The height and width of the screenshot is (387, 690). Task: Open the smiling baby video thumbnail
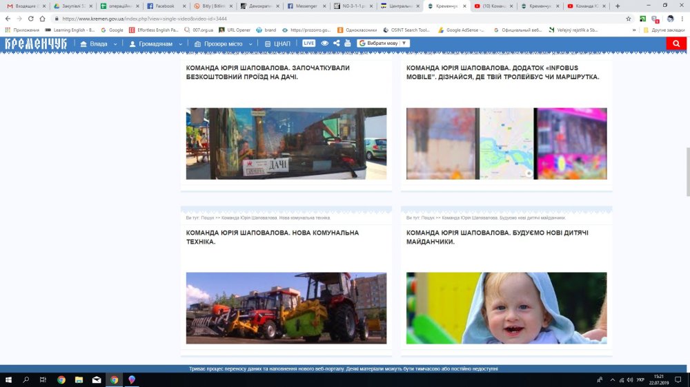pyautogui.click(x=506, y=308)
